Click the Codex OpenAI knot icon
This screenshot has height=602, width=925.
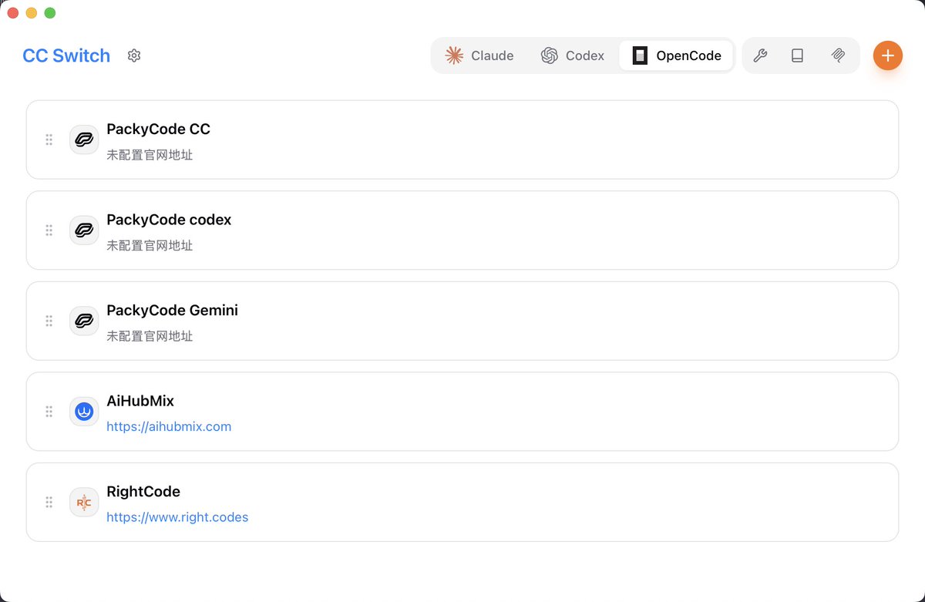[549, 55]
